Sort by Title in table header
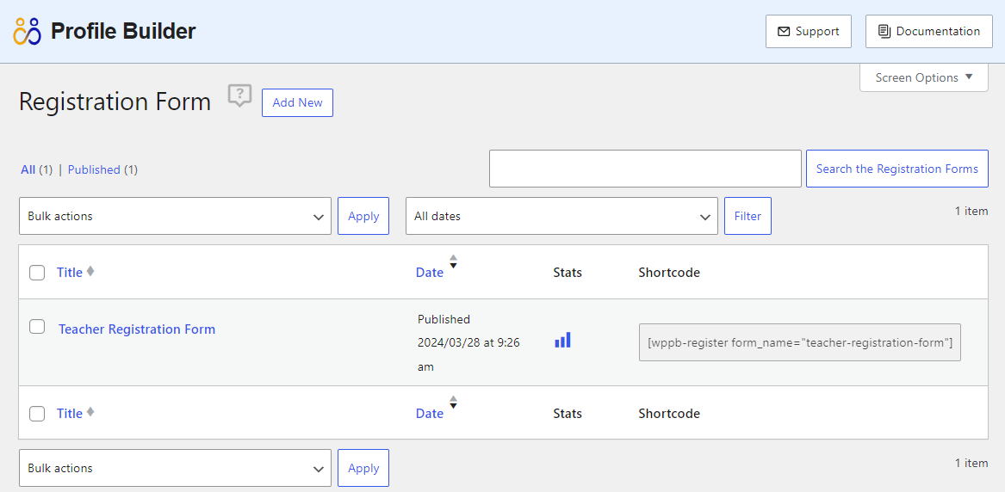Image resolution: width=1005 pixels, height=492 pixels. (70, 273)
